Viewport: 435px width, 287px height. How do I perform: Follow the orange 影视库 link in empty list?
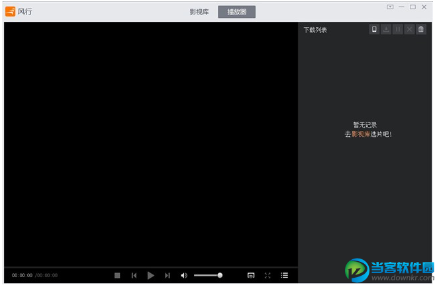click(x=361, y=134)
